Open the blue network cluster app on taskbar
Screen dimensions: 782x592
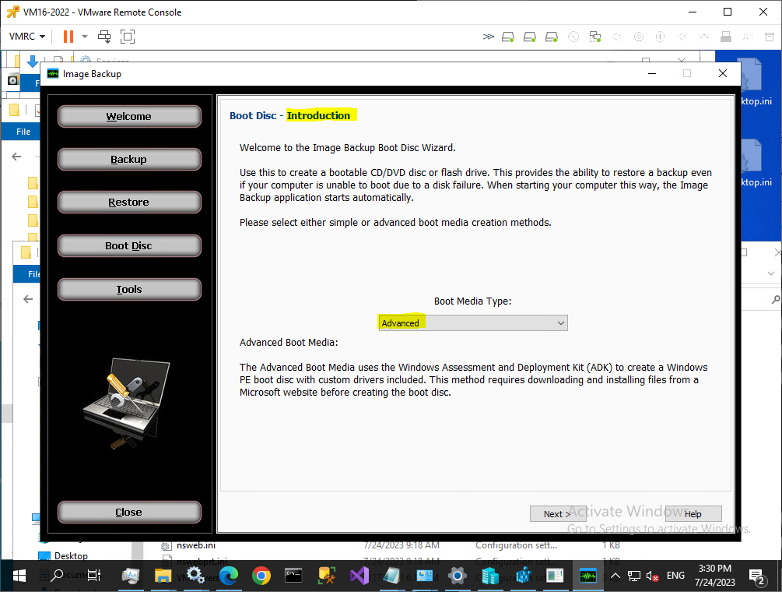tap(522, 576)
